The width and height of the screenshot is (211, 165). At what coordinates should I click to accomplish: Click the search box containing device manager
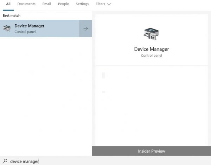tap(105, 161)
